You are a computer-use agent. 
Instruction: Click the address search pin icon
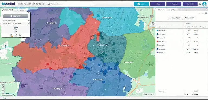point(49,4)
